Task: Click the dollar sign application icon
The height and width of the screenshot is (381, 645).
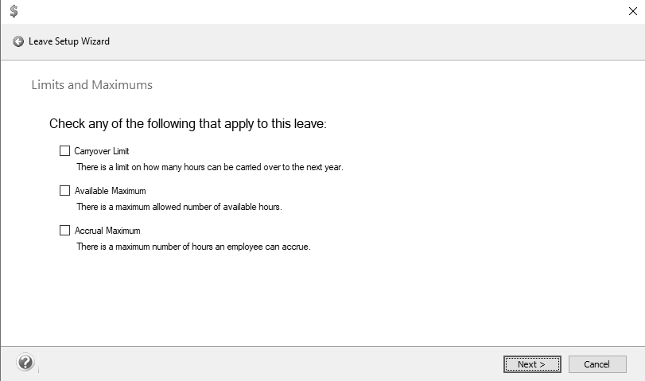Action: click(14, 10)
